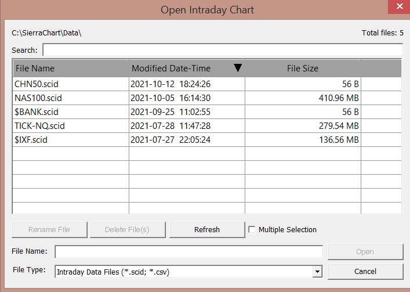Pick the TICK-NQ.scid file row
The height and width of the screenshot is (292, 410).
click(x=39, y=126)
